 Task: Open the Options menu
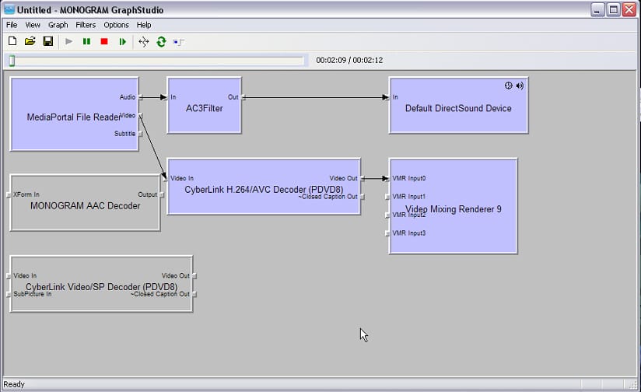(x=116, y=25)
